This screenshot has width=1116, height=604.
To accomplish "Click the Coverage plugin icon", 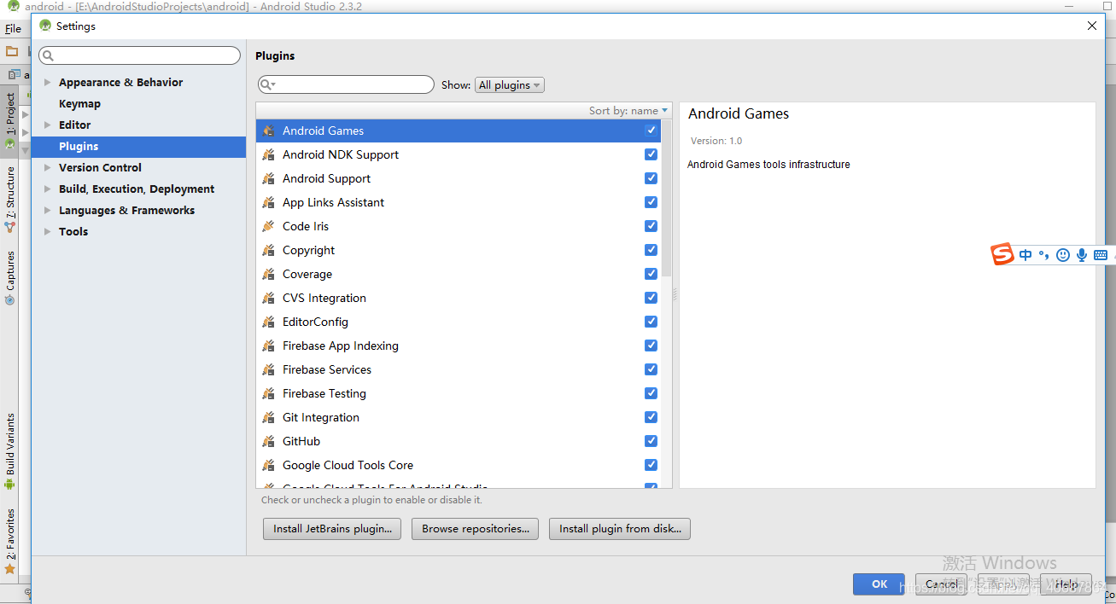I will (269, 274).
